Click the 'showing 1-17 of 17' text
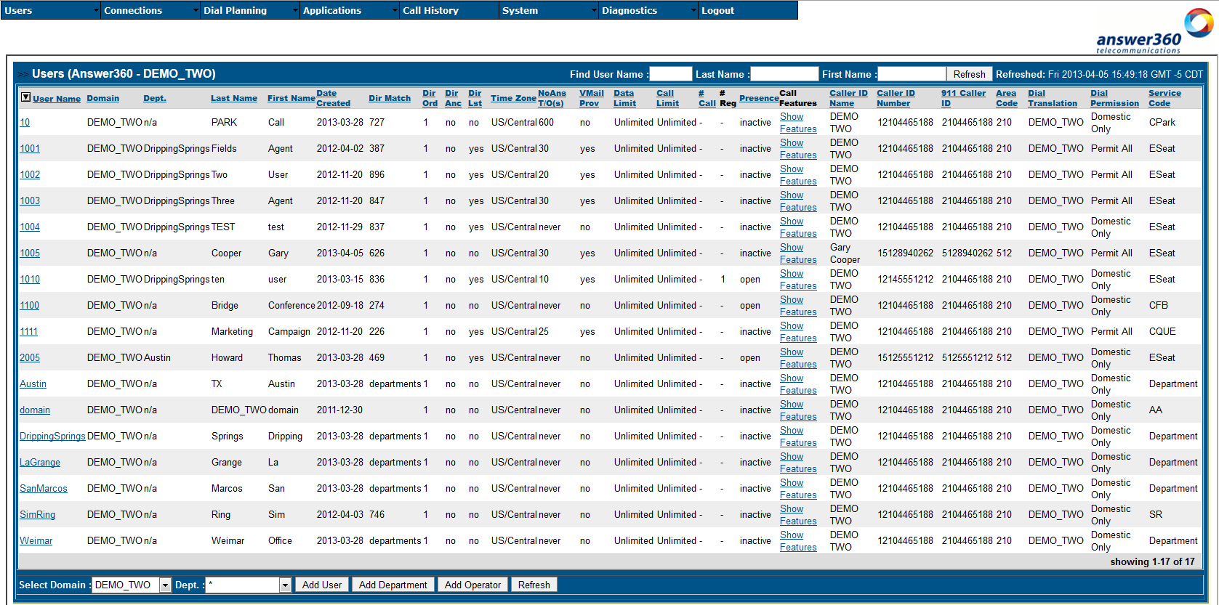 coord(1152,561)
